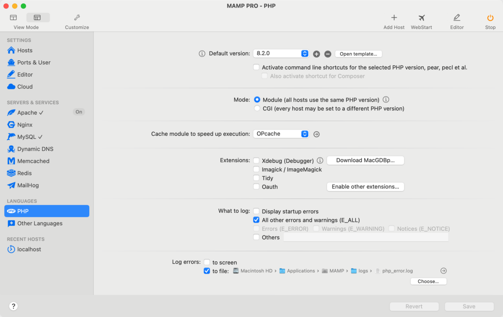Screen dimensions: 503x317
Task: Click the Revert button
Action: tap(414, 307)
